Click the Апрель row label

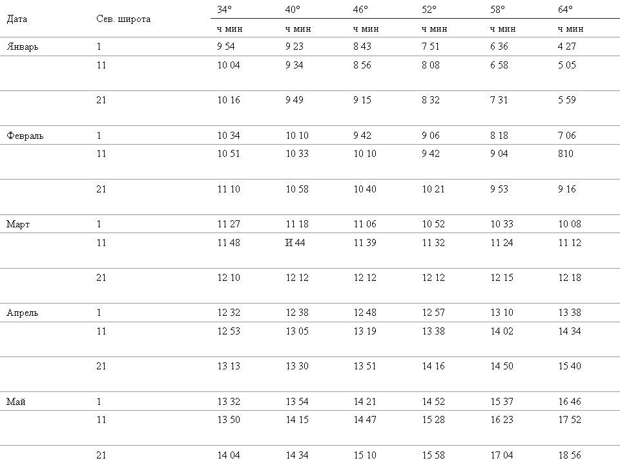pyautogui.click(x=22, y=313)
